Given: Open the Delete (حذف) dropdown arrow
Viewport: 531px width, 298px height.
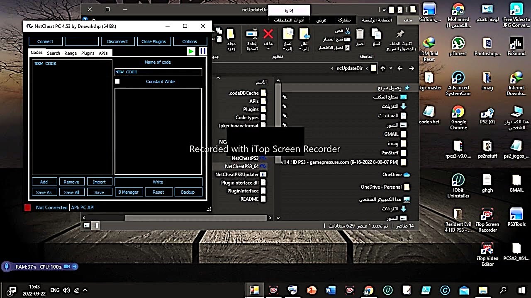Looking at the screenshot, I should 268,49.
